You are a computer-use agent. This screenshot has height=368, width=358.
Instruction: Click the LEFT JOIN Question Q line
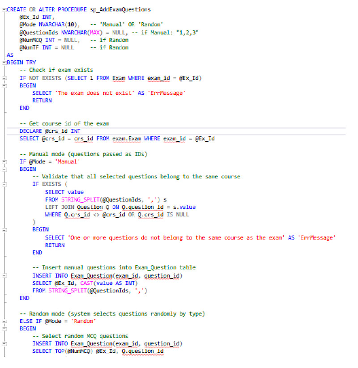(x=120, y=207)
